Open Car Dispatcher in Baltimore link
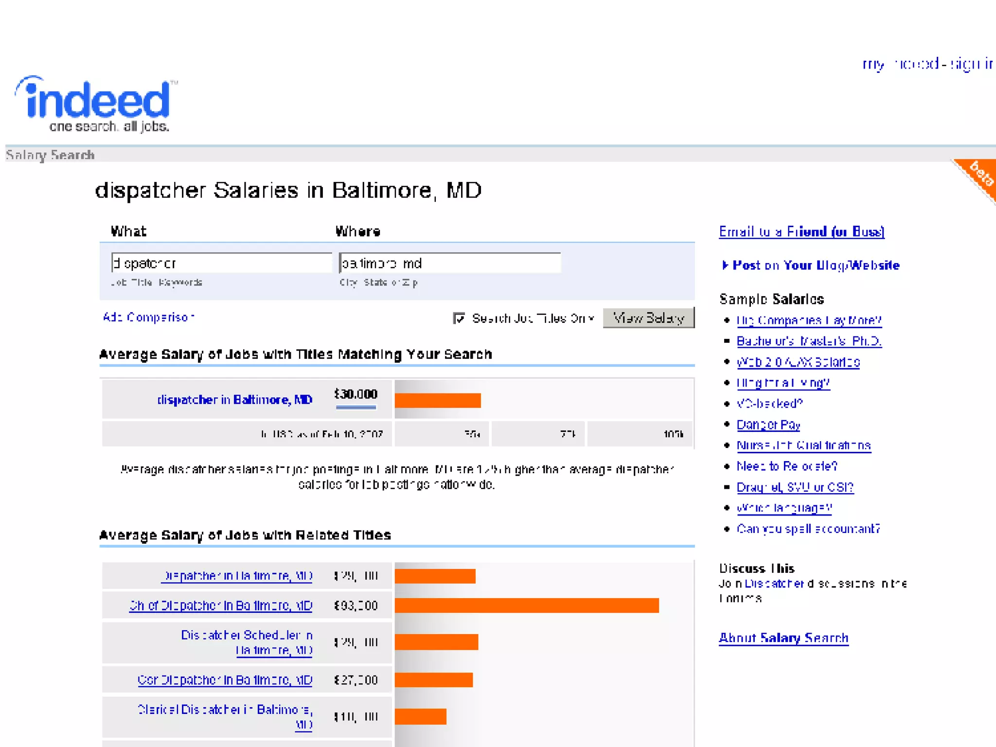The image size is (996, 747). (x=225, y=680)
